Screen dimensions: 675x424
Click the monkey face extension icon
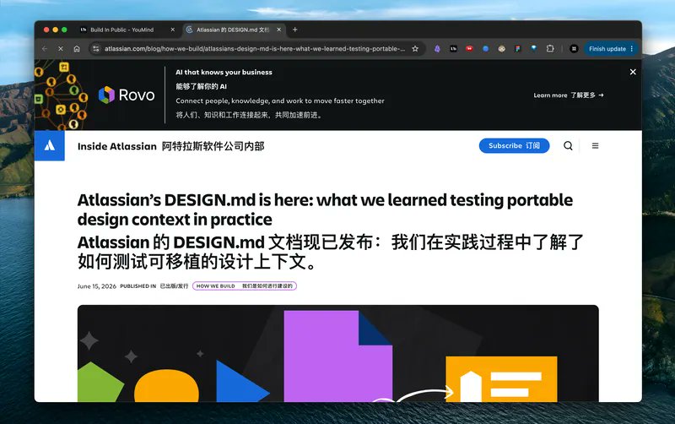501,49
